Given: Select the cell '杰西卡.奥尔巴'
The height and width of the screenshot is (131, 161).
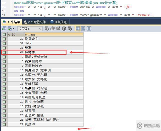Looking at the screenshot, I should (54, 75).
